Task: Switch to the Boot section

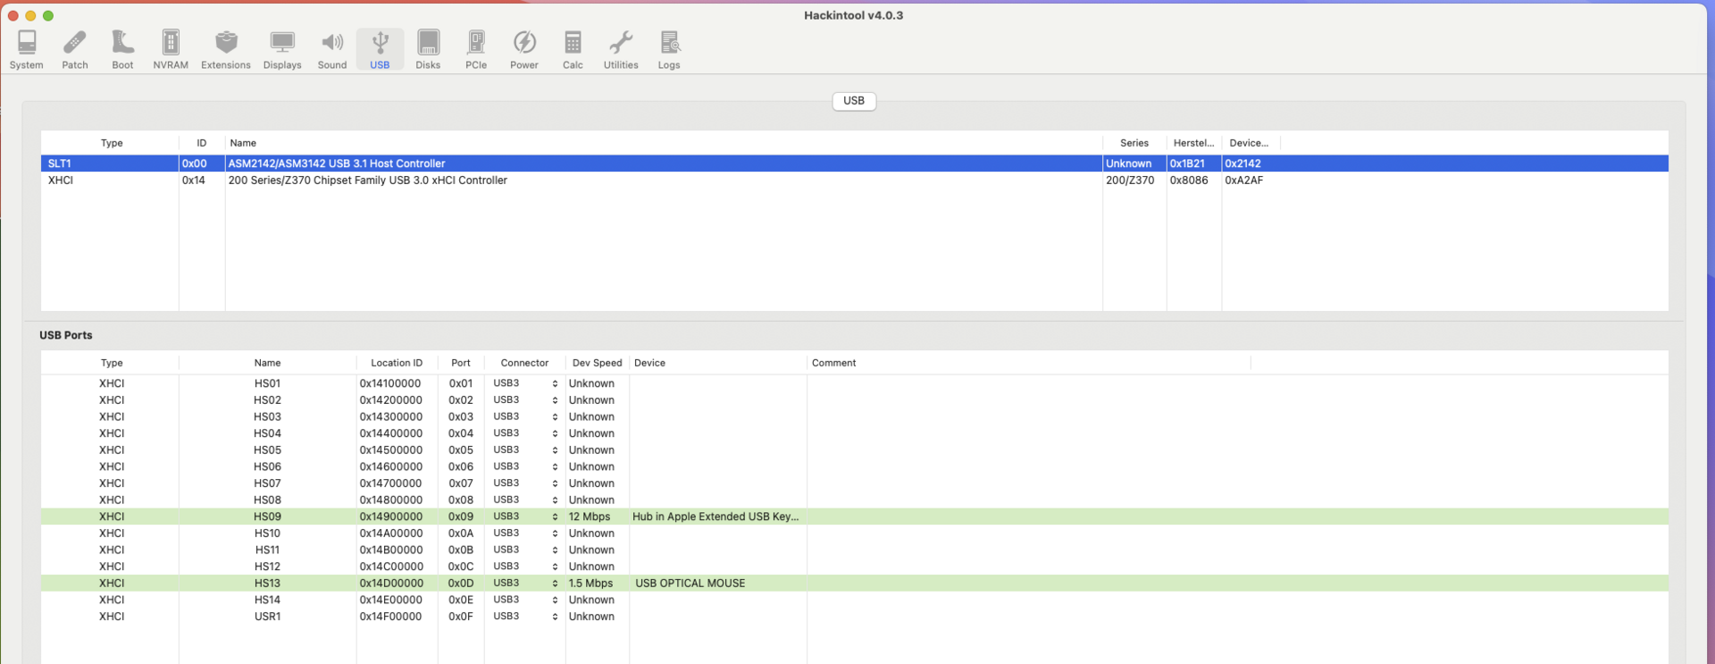Action: coord(122,49)
